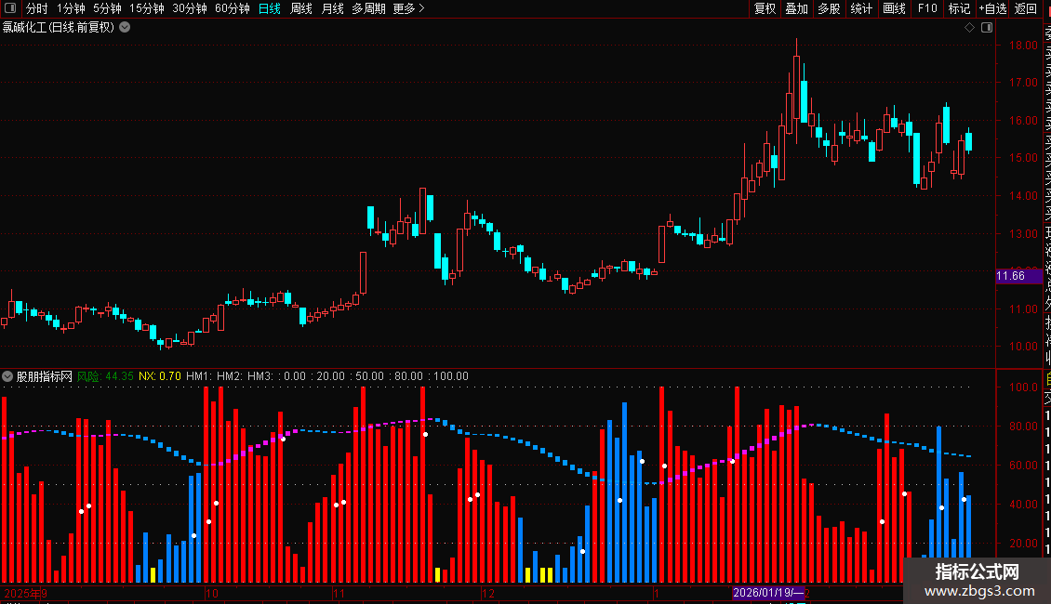Switch to the 周线 weekly chart
Image resolution: width=1051 pixels, height=604 pixels.
pos(301,8)
